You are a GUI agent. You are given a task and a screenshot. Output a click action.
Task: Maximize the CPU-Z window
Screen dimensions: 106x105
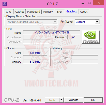click(89, 3)
